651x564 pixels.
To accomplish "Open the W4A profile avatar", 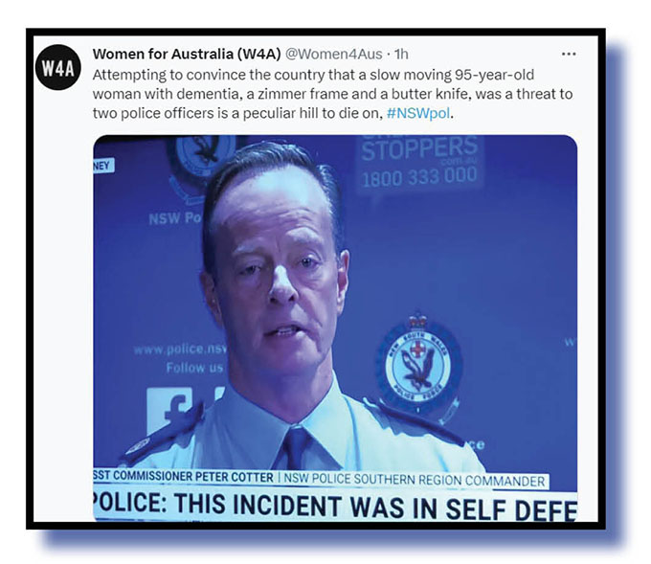I will 58,67.
